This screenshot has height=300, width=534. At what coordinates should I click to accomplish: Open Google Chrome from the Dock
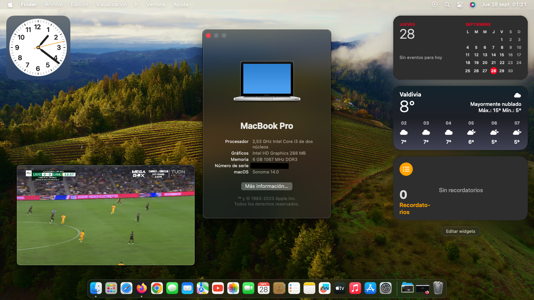click(157, 288)
